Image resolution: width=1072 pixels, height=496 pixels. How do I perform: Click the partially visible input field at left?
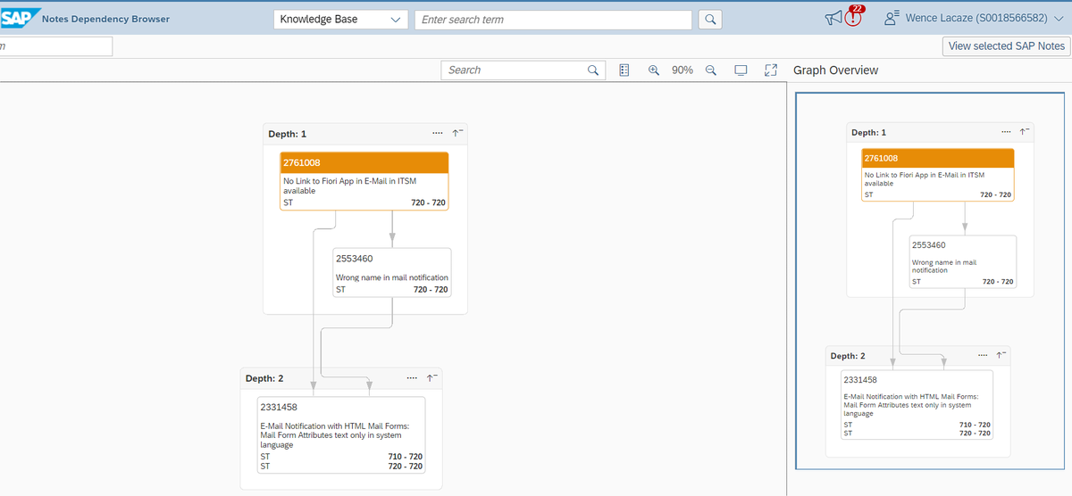pyautogui.click(x=56, y=46)
